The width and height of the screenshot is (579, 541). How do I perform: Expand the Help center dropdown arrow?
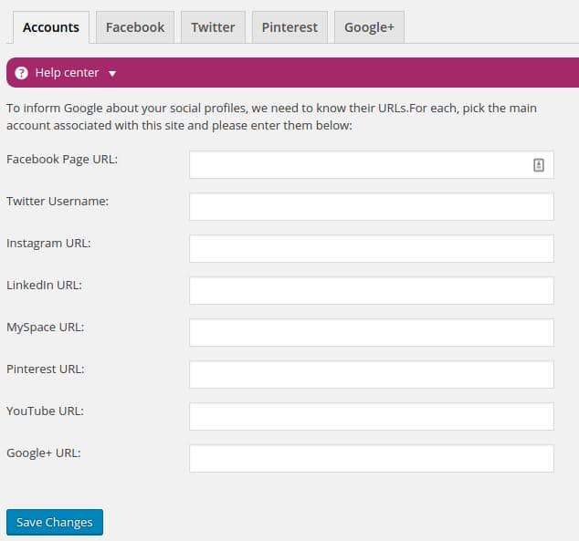(112, 73)
